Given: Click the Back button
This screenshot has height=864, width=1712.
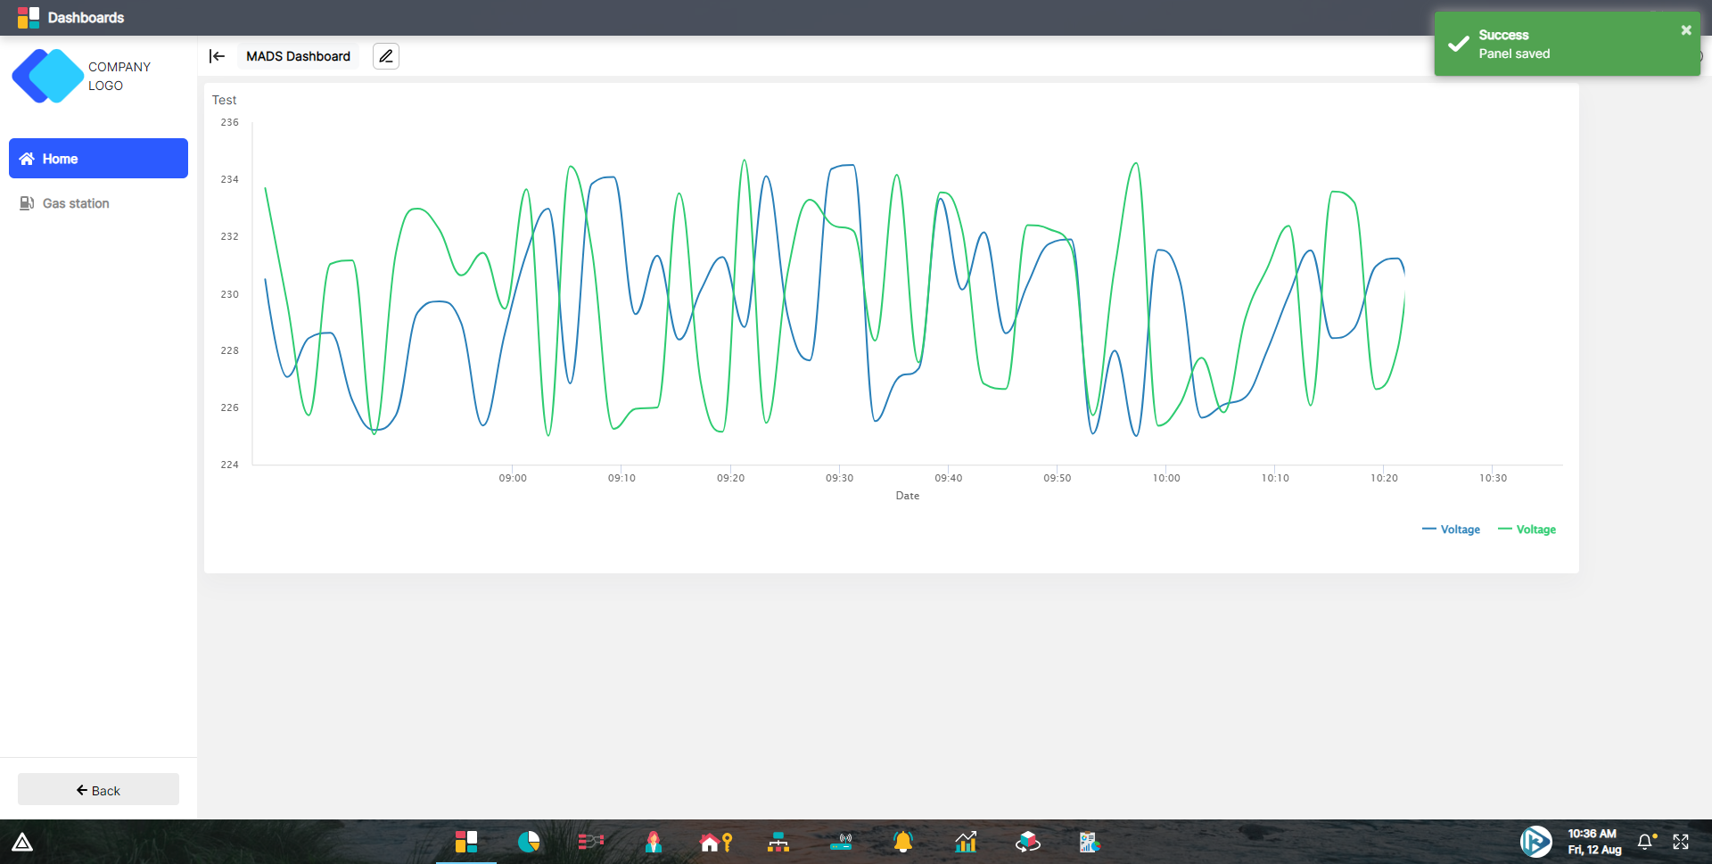Looking at the screenshot, I should [98, 789].
